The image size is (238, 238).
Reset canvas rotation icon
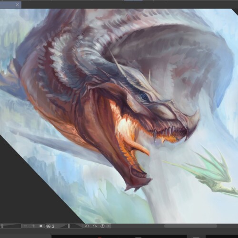pos(102,226)
